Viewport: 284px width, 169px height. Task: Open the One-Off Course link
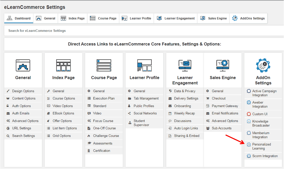pos(104,128)
